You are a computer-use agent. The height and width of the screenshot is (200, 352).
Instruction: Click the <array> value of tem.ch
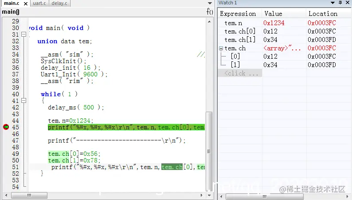click(x=282, y=48)
